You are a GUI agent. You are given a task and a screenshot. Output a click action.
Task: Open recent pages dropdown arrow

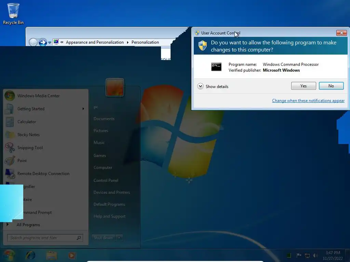point(50,42)
